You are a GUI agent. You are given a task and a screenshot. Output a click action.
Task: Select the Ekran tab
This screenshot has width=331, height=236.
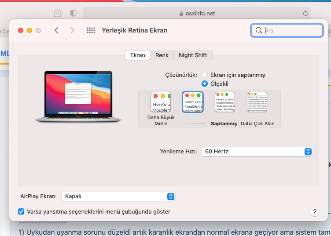137,55
